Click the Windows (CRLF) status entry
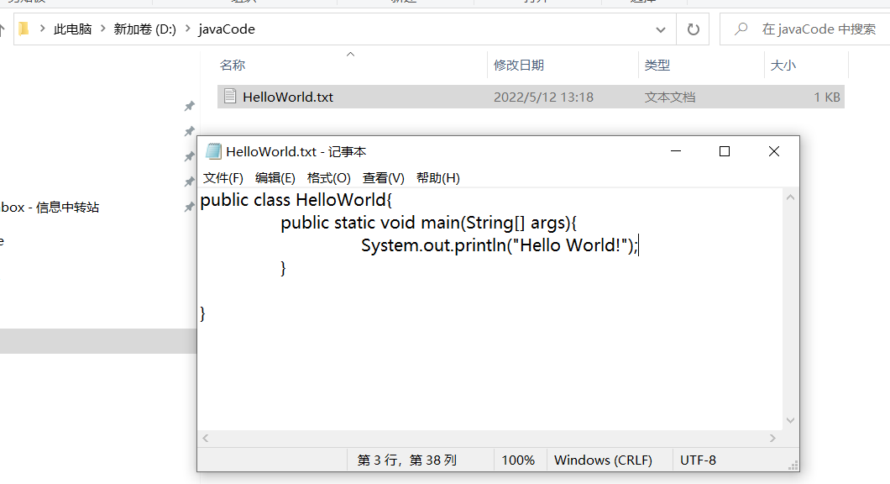 pos(603,460)
